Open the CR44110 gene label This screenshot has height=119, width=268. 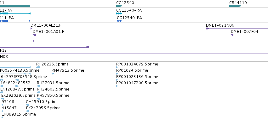coord(238,3)
